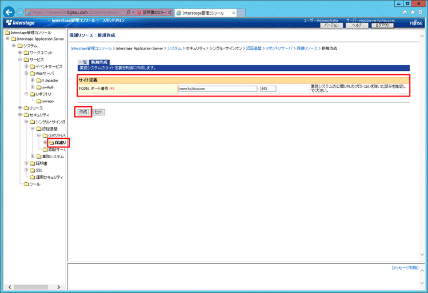Expand the 業務システム tree node

click(32, 156)
